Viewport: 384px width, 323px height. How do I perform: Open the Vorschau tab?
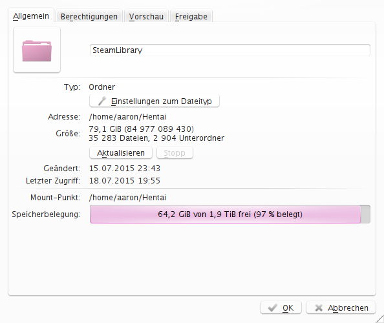click(x=146, y=16)
